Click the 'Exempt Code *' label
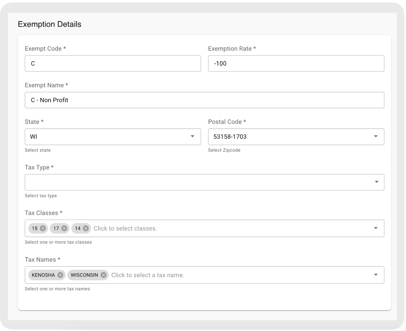Viewport: 406px width, 331px height. [45, 48]
